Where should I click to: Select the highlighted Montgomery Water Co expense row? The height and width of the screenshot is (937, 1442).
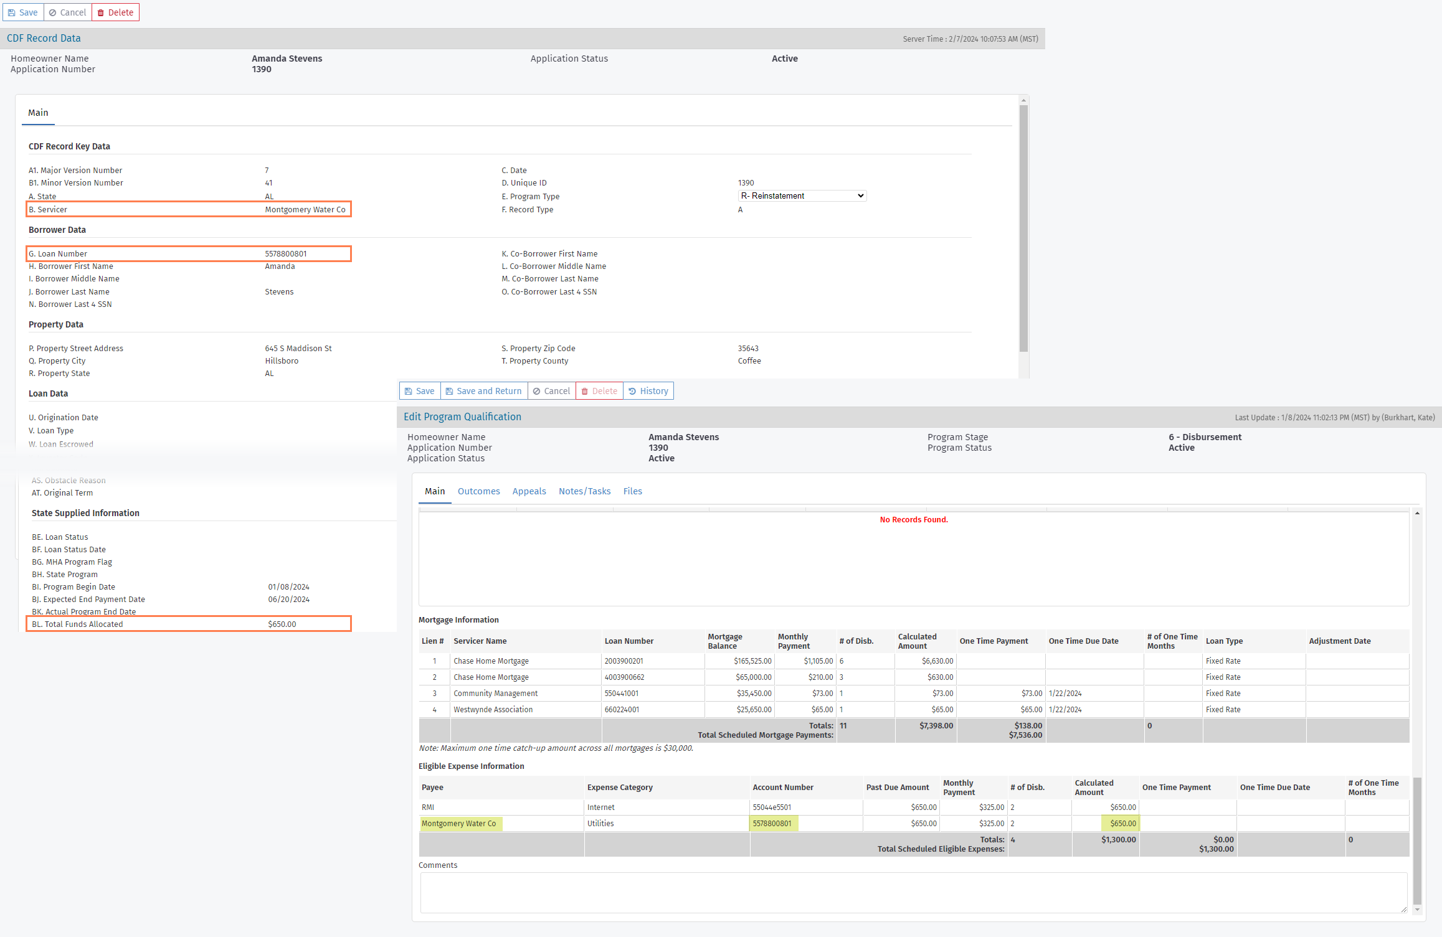point(460,823)
